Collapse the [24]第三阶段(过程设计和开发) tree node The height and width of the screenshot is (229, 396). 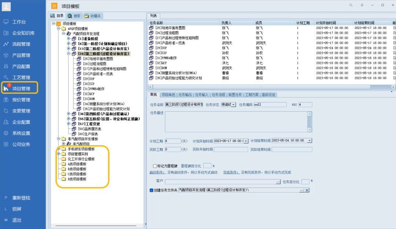[x=68, y=53]
